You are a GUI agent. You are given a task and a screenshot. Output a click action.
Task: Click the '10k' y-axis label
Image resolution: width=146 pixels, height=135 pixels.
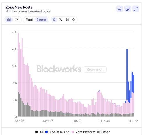coord(14,83)
